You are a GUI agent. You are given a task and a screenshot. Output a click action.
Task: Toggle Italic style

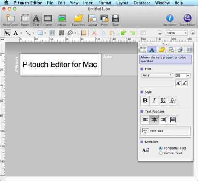(x=154, y=101)
